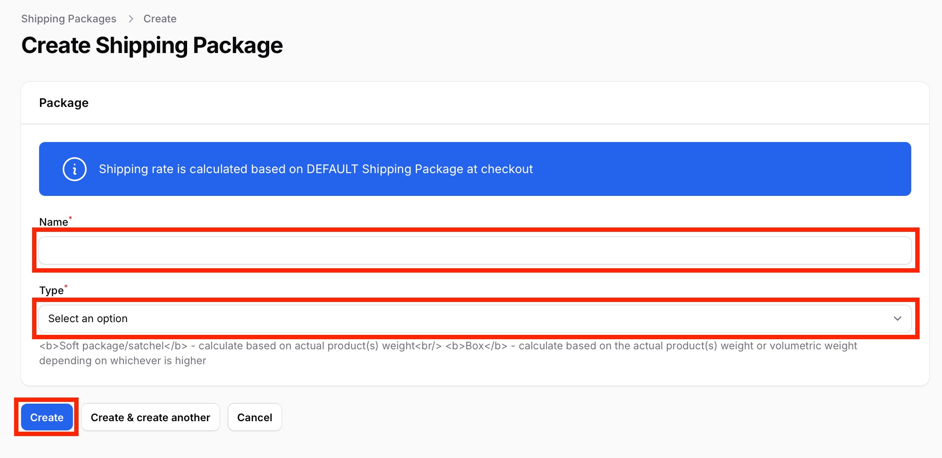Click the DEFAULT Shipping Package notice text
The height and width of the screenshot is (458, 942).
coord(316,169)
